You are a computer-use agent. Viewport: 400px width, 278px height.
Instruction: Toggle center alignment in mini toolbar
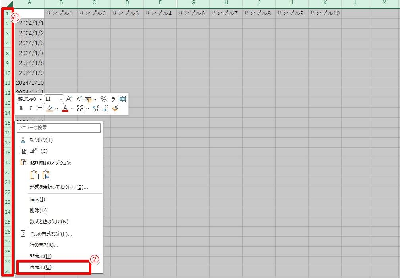click(x=40, y=109)
